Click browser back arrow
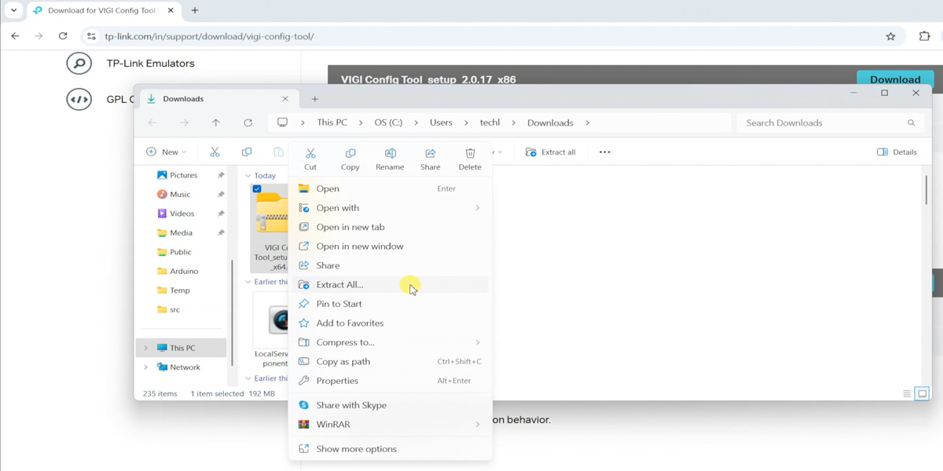The image size is (943, 471). pos(15,36)
